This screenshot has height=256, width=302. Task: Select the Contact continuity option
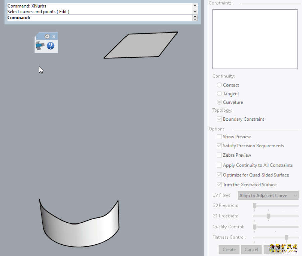pos(219,85)
